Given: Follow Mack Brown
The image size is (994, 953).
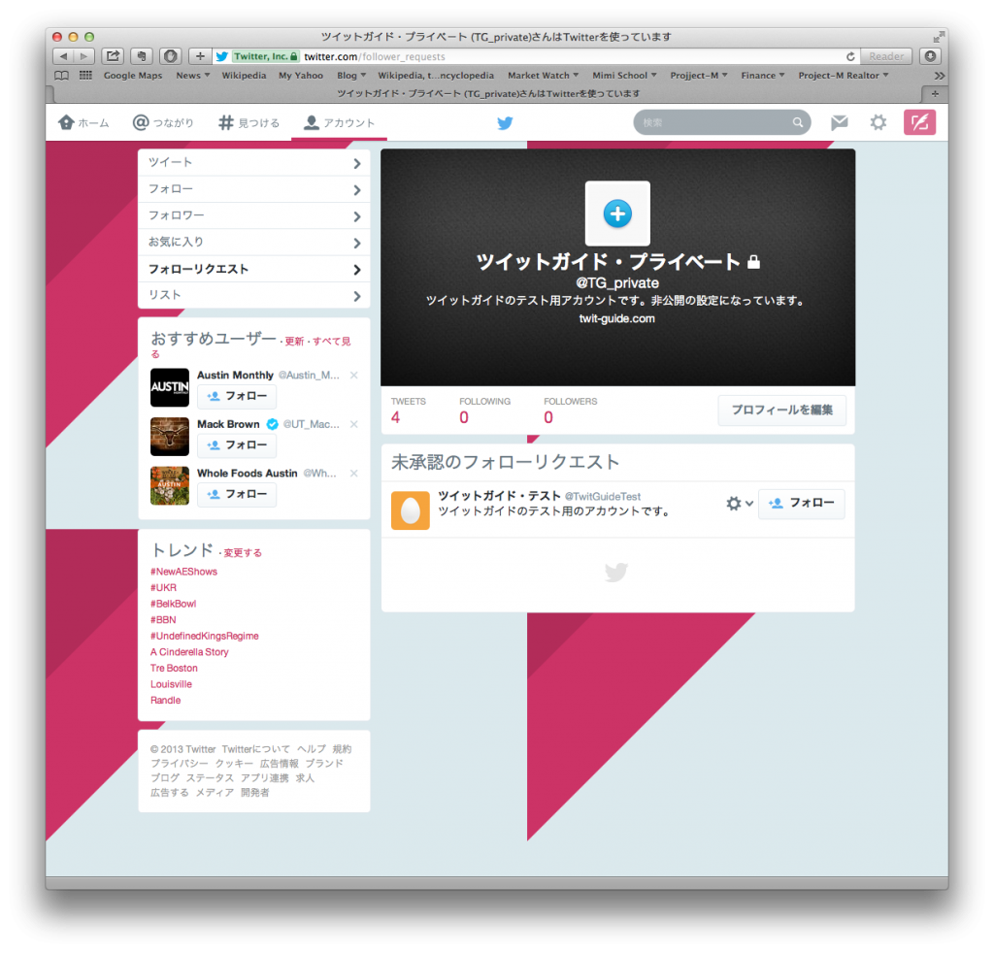Looking at the screenshot, I should (x=237, y=444).
